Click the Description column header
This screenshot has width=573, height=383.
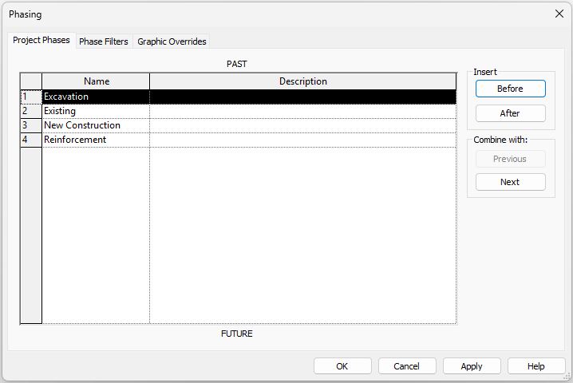303,81
